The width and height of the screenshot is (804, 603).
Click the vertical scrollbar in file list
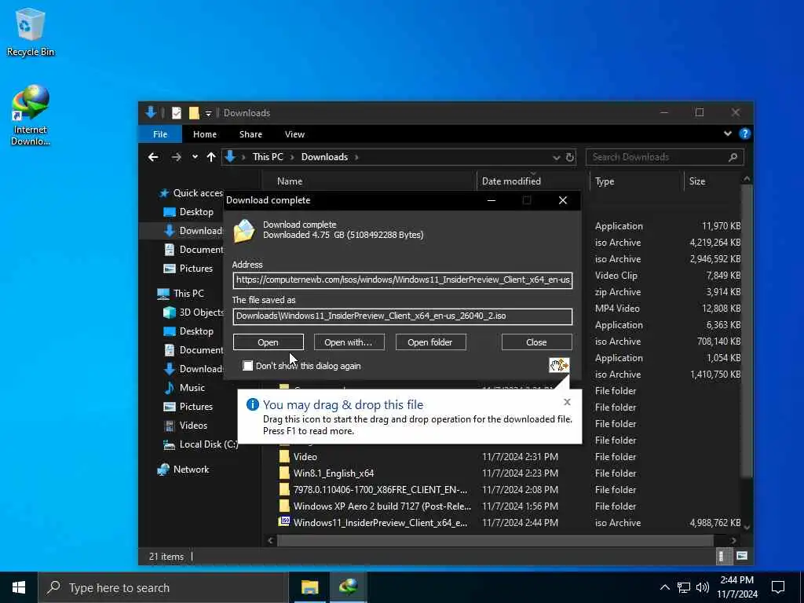click(x=747, y=331)
